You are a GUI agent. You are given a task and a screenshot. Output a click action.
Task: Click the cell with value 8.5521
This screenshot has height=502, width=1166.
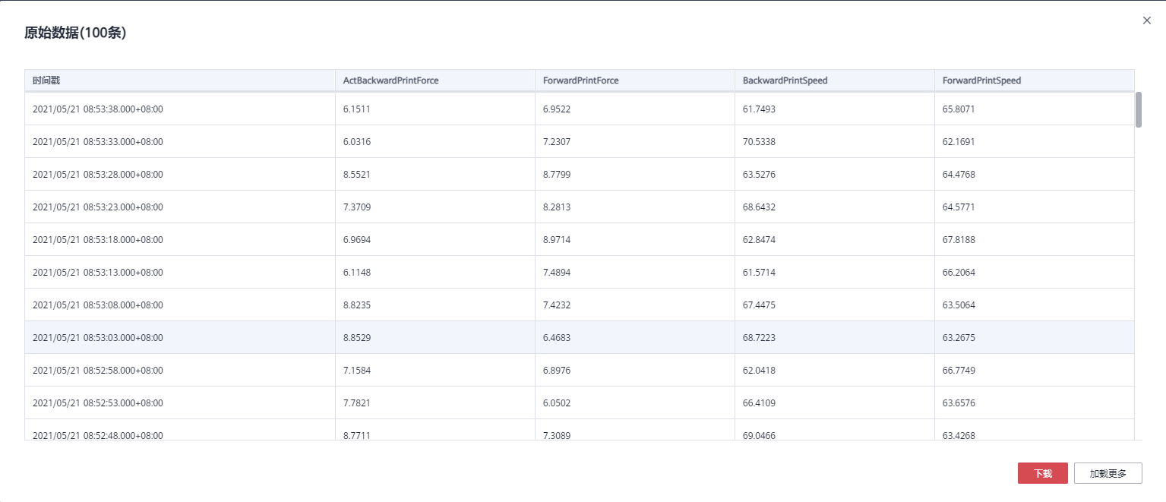pos(435,174)
